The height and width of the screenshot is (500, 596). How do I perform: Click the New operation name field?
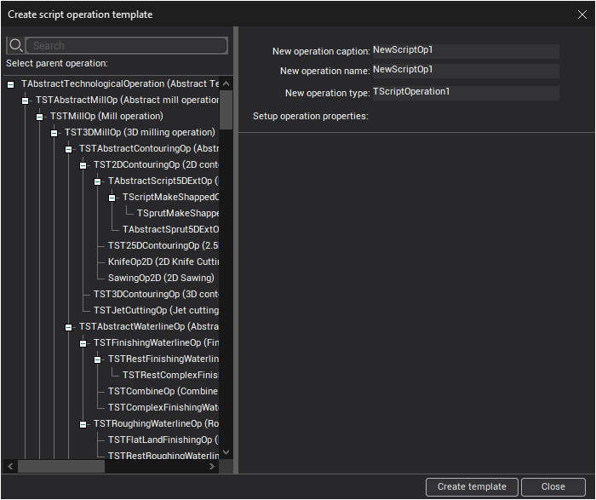[465, 70]
